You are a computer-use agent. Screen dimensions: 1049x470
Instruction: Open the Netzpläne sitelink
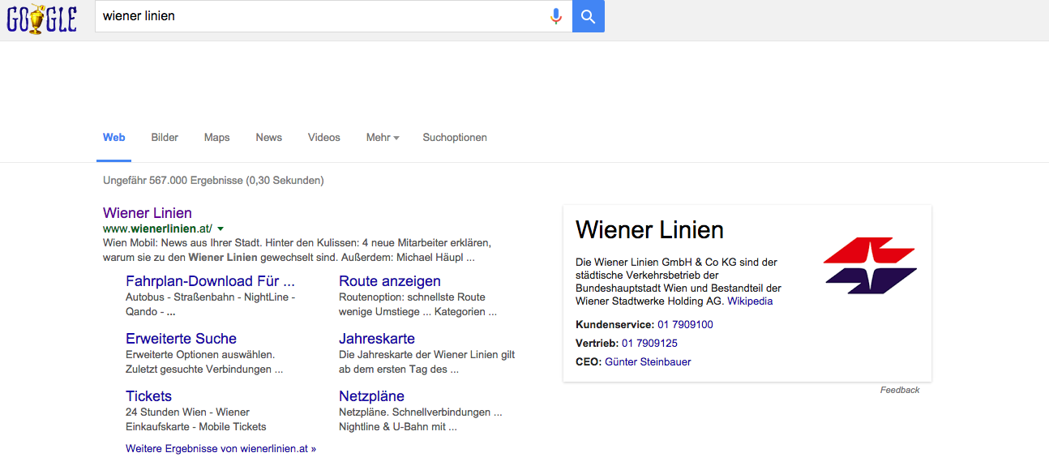371,396
